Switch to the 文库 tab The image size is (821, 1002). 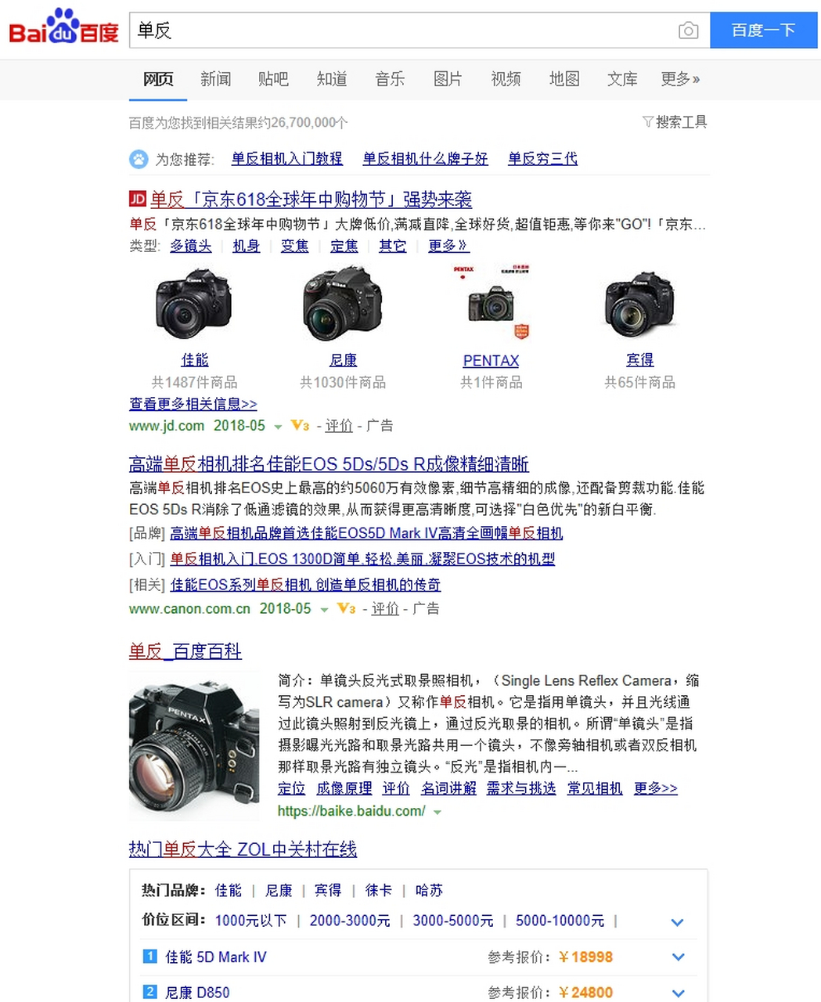click(622, 79)
